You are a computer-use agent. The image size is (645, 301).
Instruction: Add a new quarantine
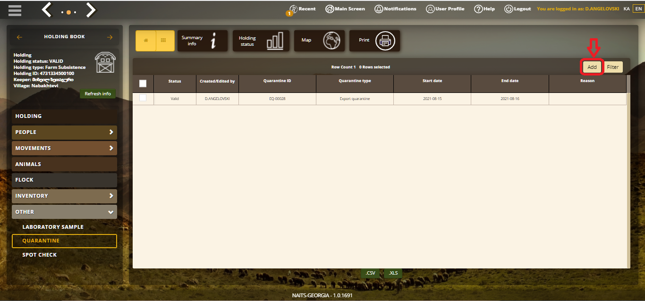(x=592, y=67)
